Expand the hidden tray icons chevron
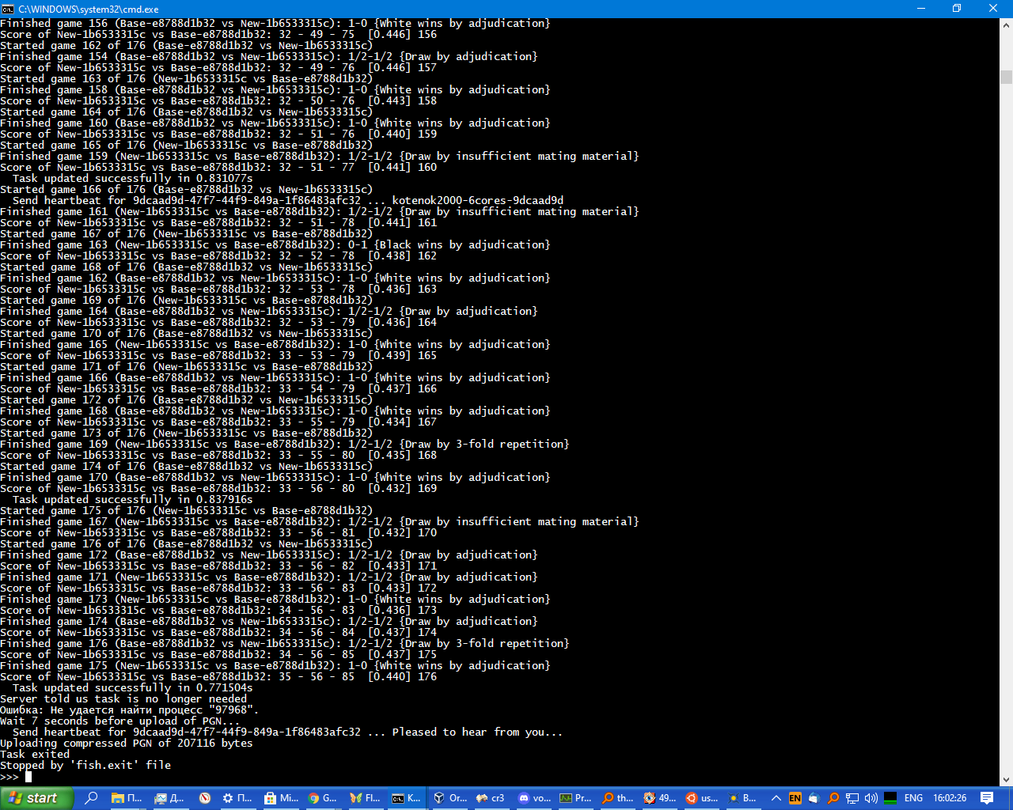The image size is (1013, 810). [x=776, y=798]
